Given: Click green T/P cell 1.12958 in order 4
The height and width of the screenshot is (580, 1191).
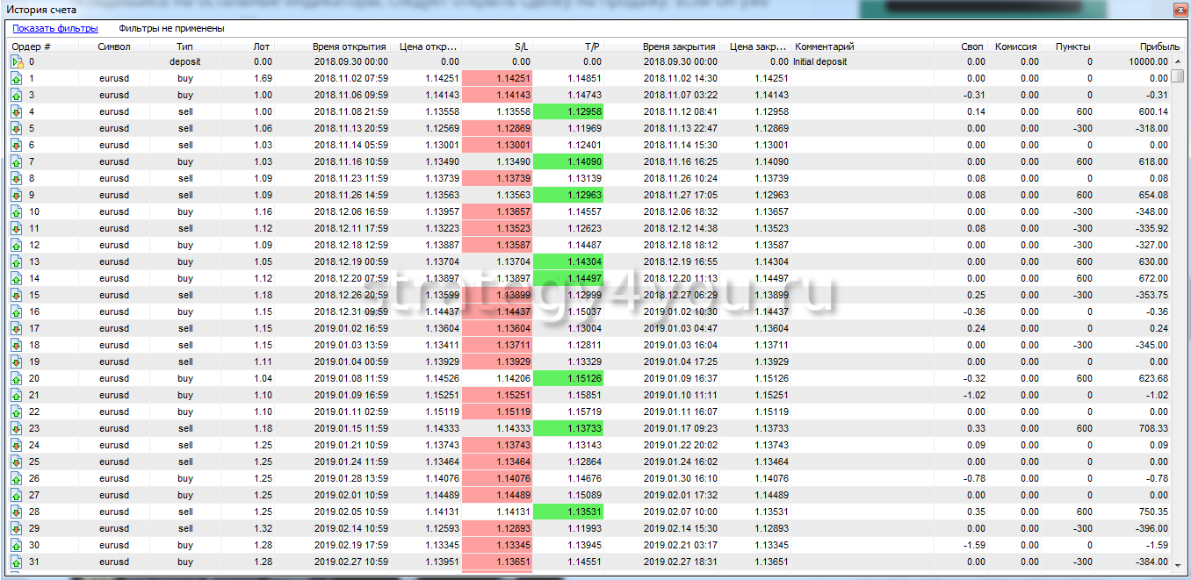Looking at the screenshot, I should (568, 112).
